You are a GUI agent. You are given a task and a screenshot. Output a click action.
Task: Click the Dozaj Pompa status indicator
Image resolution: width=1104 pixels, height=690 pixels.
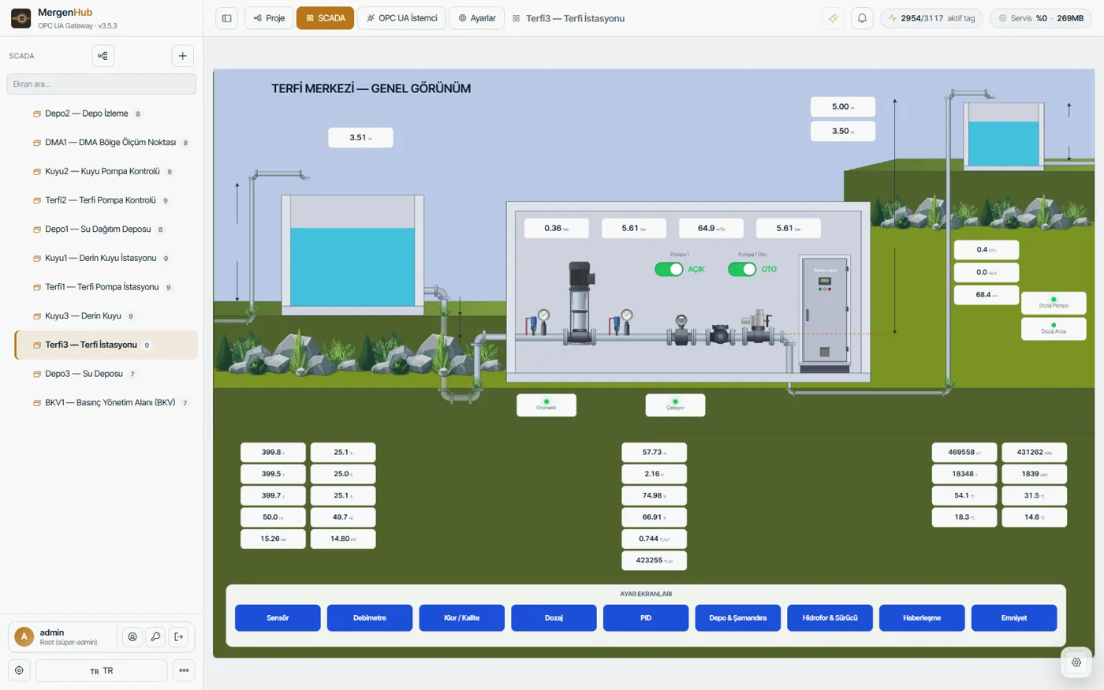click(1054, 303)
